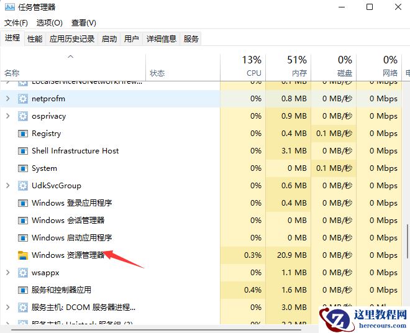Switch to the 服务 tab
Screen dimensions: 410x333
pyautogui.click(x=191, y=39)
